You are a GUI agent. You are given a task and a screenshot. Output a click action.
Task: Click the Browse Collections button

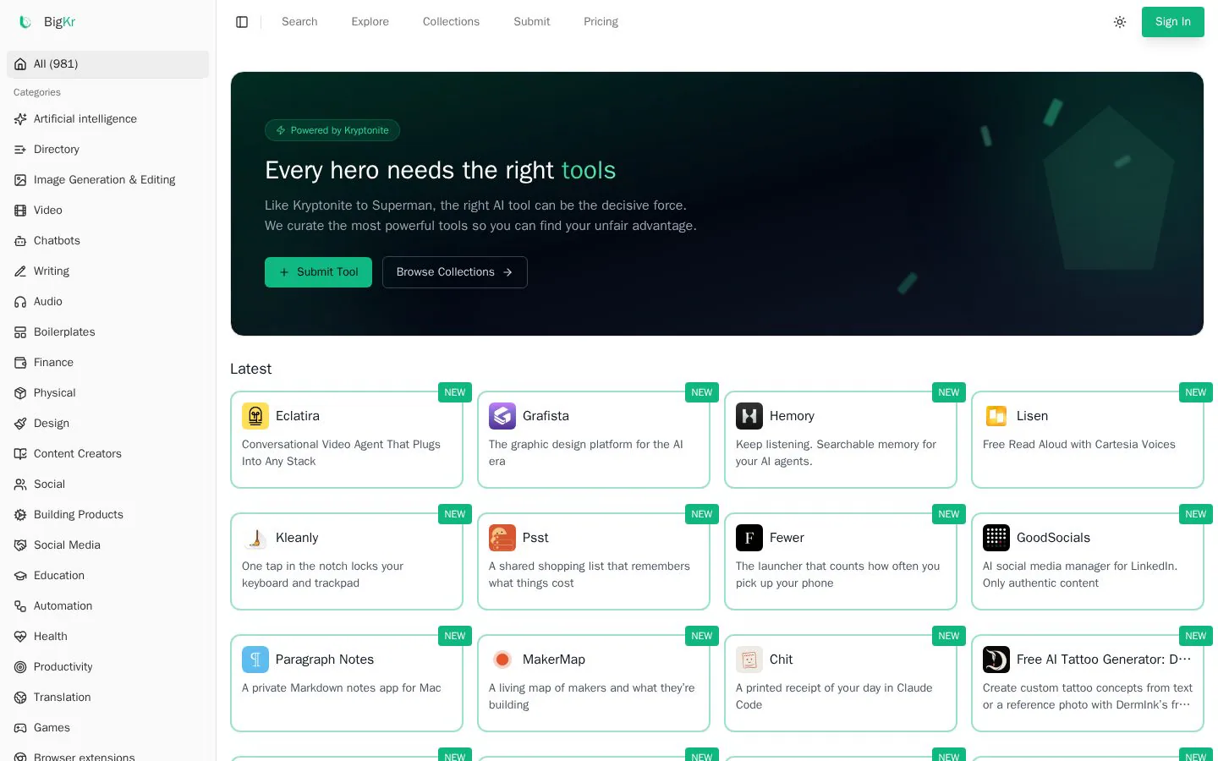click(x=455, y=272)
